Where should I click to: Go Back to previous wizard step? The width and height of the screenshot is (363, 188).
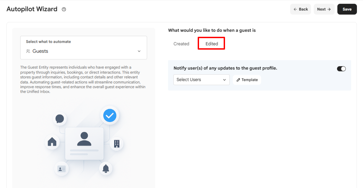(301, 9)
